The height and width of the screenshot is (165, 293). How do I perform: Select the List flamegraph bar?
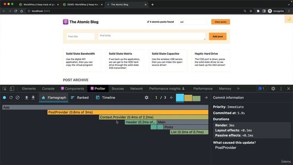pos(189,132)
